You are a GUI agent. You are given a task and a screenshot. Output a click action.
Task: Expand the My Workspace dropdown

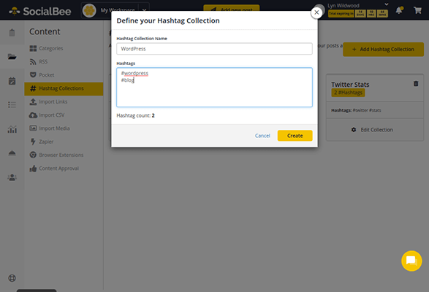coord(144,10)
